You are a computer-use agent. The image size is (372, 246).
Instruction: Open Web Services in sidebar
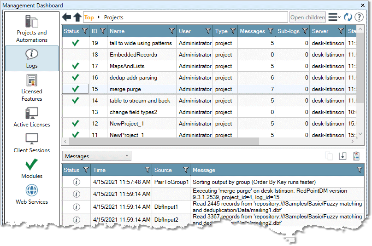click(32, 195)
